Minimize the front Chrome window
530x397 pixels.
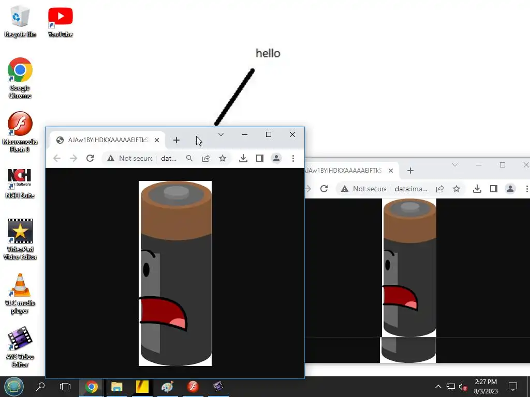[245, 134]
